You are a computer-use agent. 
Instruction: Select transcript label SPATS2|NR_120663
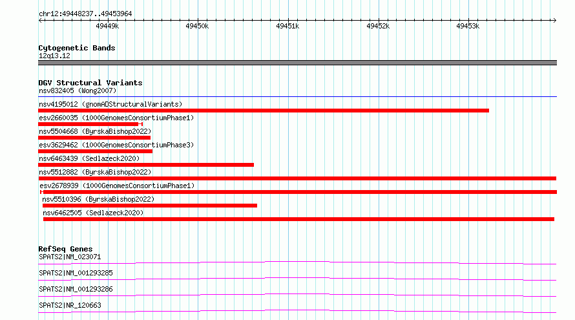coord(70,305)
